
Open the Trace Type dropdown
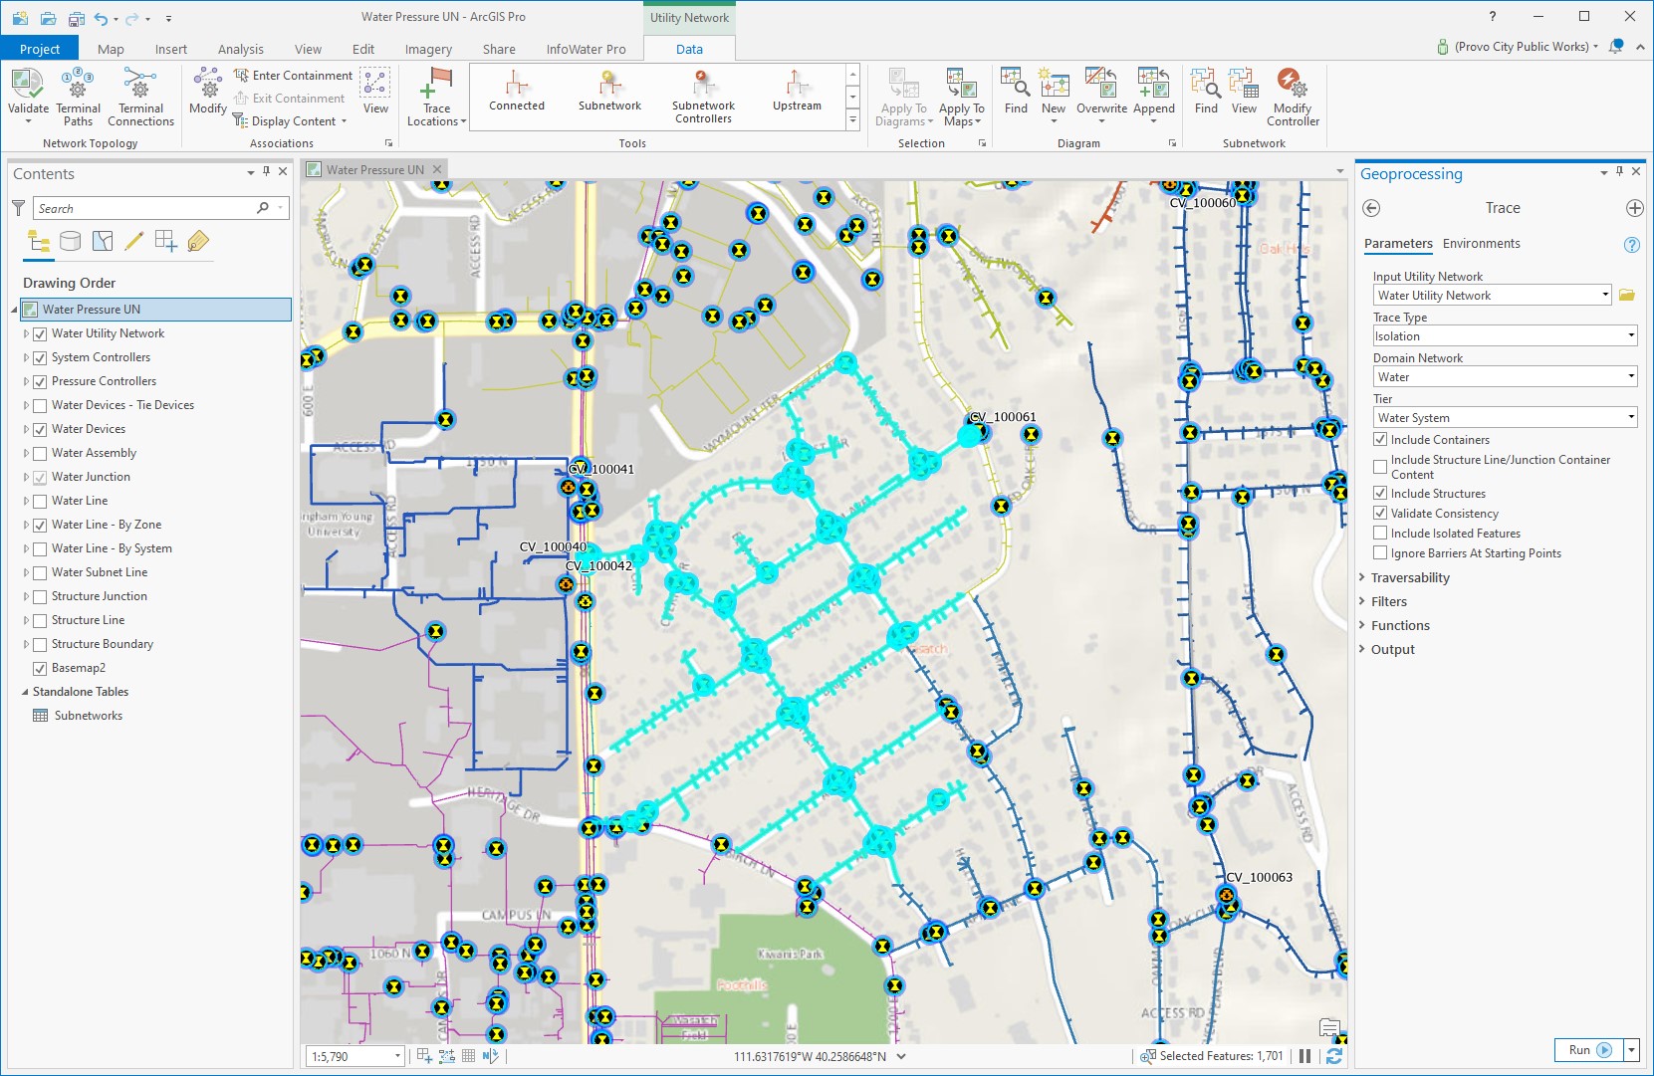pyautogui.click(x=1630, y=335)
